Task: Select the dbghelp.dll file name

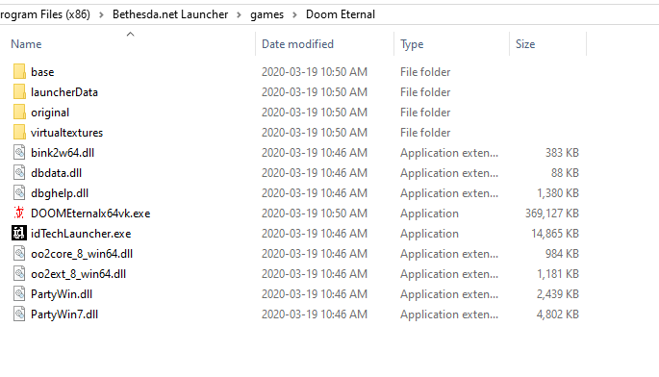Action: tap(60, 193)
